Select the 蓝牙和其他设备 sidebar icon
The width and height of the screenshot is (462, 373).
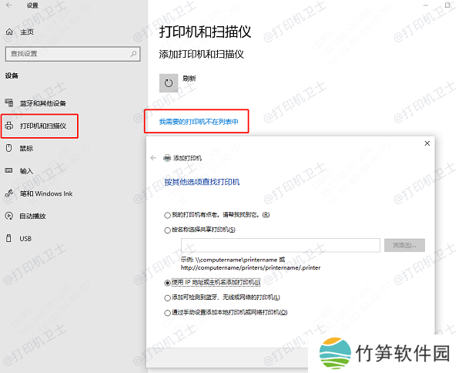tap(9, 103)
